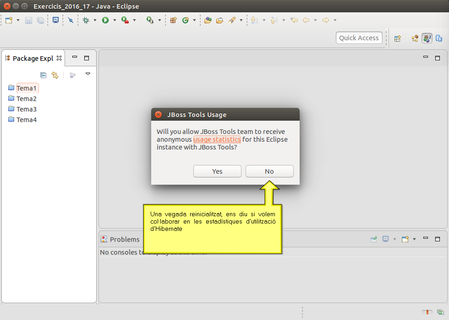
Task: Open the Back history dropdown arrow
Action: [315, 20]
